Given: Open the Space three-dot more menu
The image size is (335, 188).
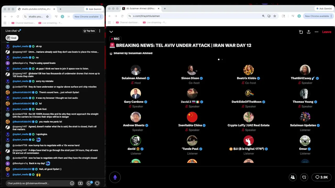Looking at the screenshot, I should (x=316, y=32).
